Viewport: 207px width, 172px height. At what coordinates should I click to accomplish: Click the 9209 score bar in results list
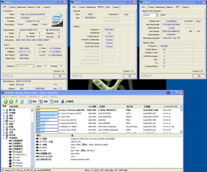click(47, 110)
